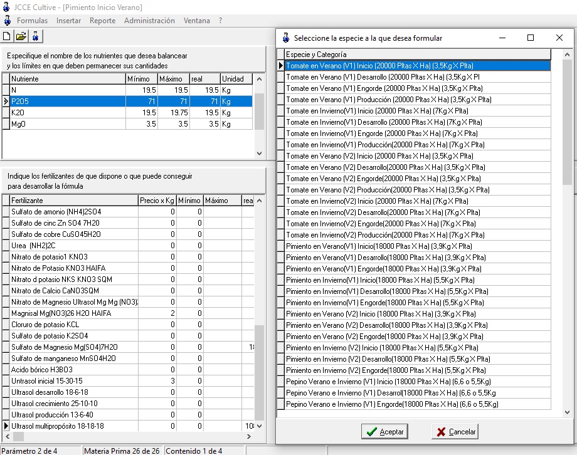
Task: Open the Reporte menu
Action: click(x=102, y=21)
